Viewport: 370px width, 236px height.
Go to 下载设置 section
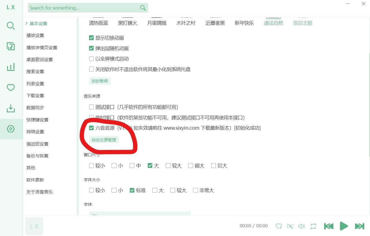click(35, 96)
